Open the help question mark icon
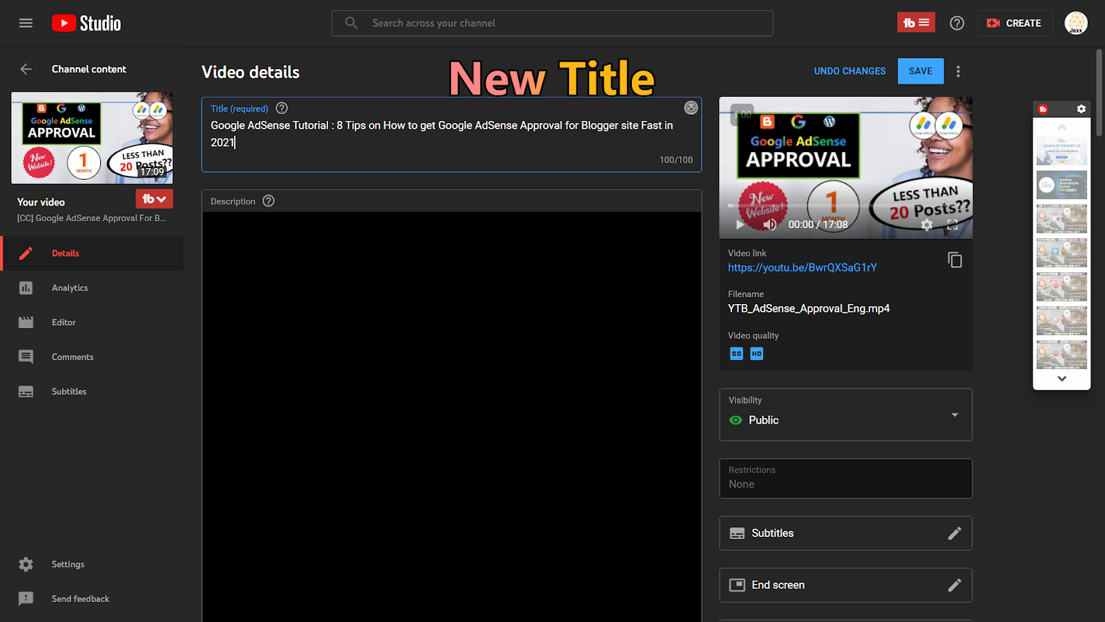The image size is (1105, 622). [957, 23]
